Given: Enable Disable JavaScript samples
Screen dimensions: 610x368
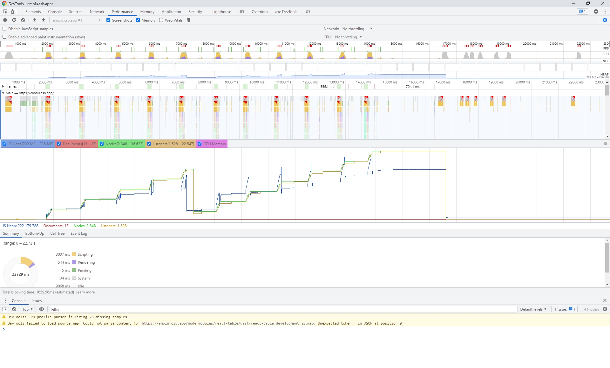Looking at the screenshot, I should click(x=4, y=29).
